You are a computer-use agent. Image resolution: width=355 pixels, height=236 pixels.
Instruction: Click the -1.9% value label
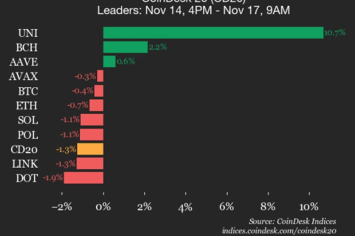[53, 178]
